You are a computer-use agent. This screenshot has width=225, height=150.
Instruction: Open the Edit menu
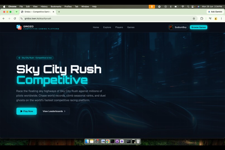tap(28, 7)
